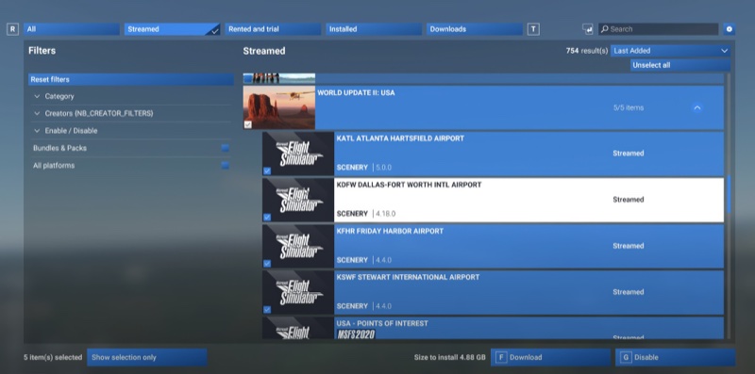Click the F key icon on Download
The height and width of the screenshot is (374, 755).
pos(501,358)
